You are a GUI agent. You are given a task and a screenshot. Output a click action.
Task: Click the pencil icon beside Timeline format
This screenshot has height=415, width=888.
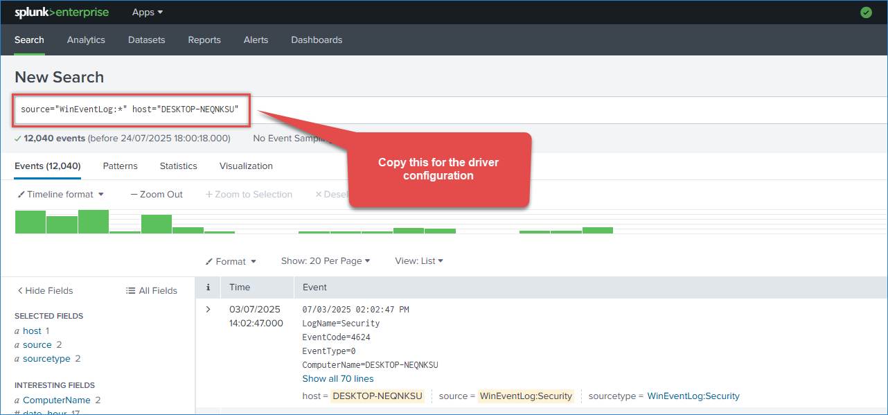pyautogui.click(x=21, y=195)
